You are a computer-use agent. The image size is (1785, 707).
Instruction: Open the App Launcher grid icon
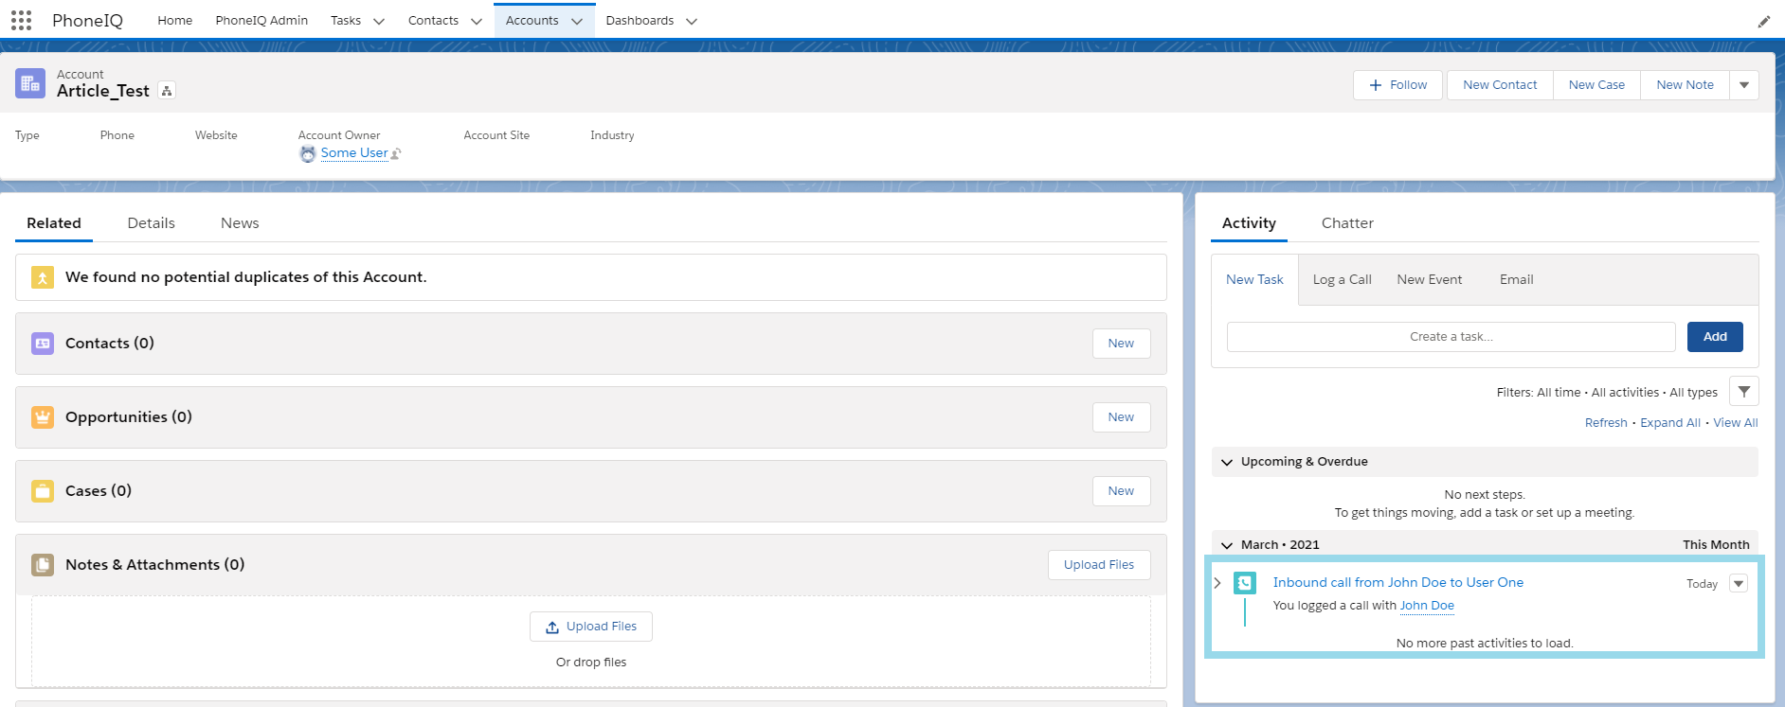21,20
